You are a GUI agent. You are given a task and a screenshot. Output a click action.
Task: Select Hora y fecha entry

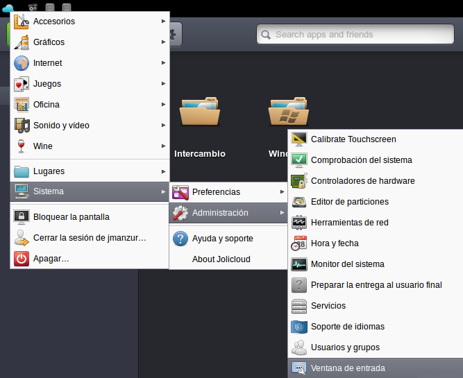pos(376,243)
